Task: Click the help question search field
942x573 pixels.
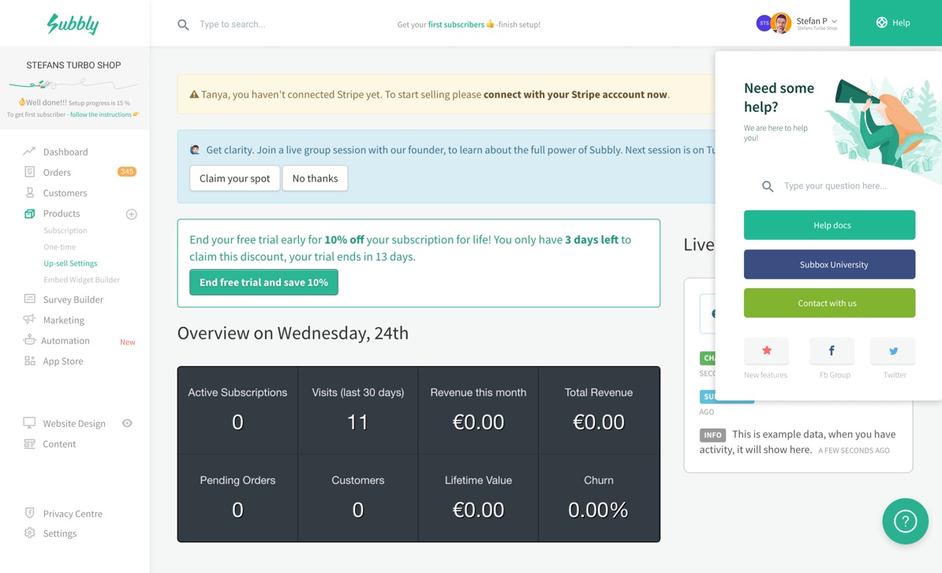Action: [835, 186]
